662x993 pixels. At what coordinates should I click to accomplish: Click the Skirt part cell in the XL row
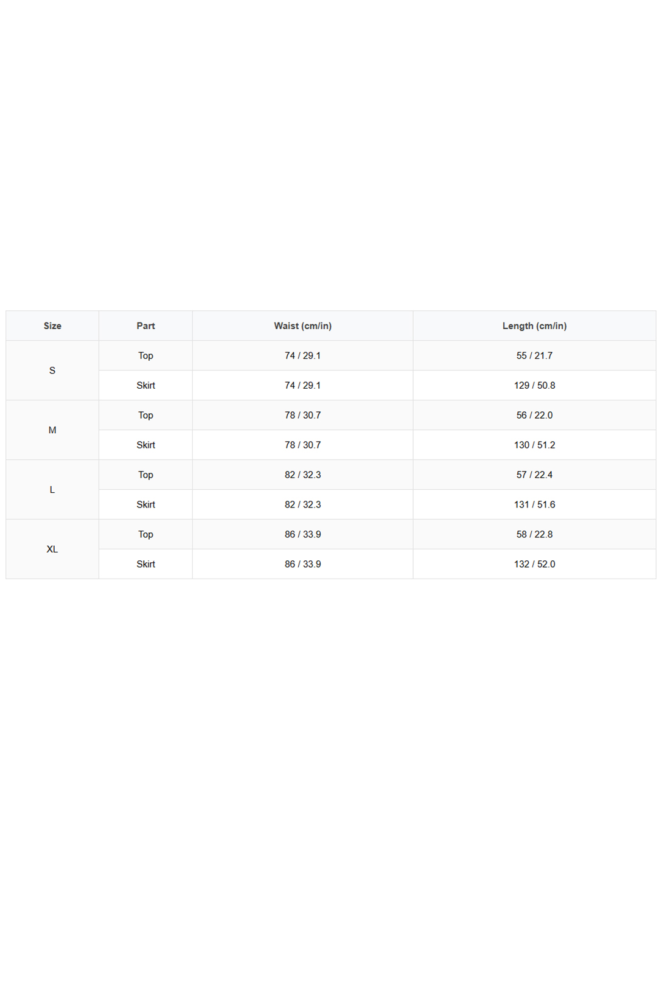tap(145, 564)
